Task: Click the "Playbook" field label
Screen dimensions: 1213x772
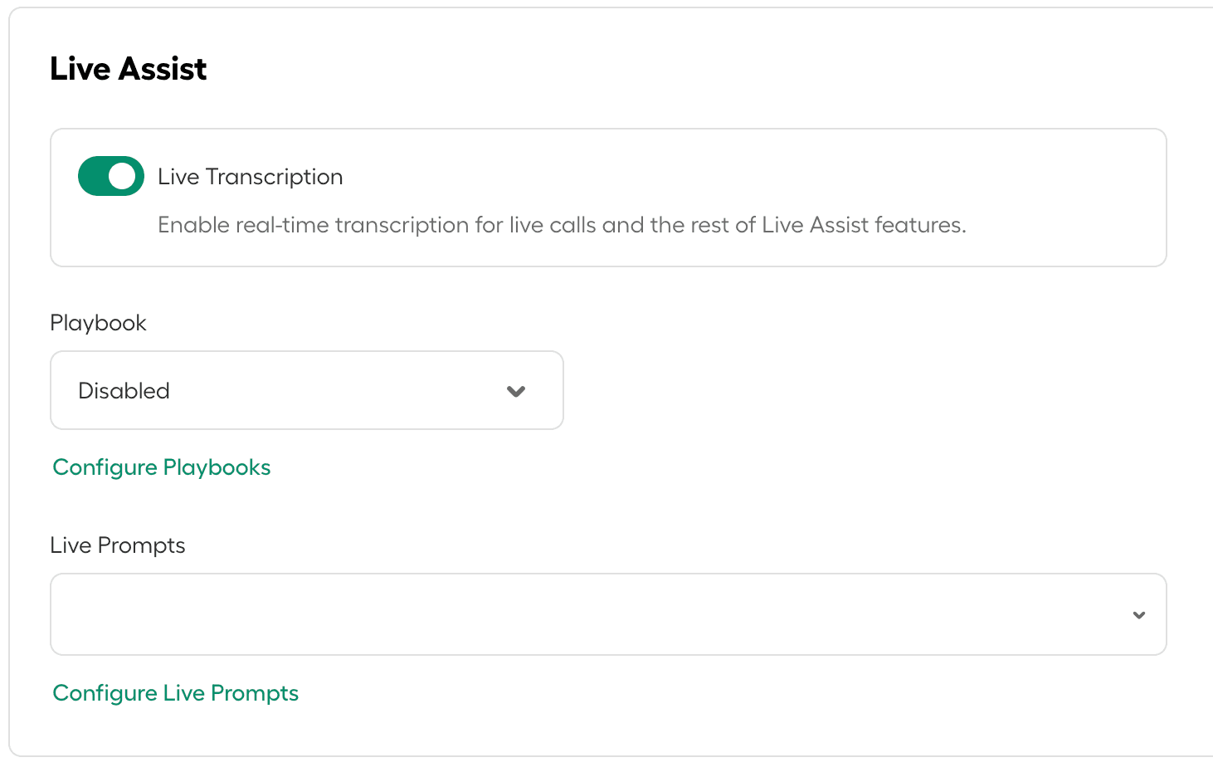Action: tap(98, 323)
